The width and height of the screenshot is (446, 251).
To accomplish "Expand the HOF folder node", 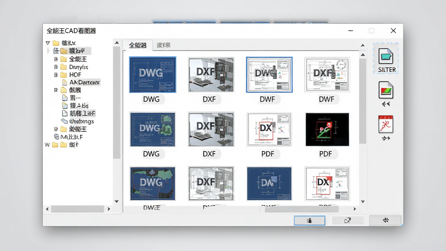I will (56, 75).
